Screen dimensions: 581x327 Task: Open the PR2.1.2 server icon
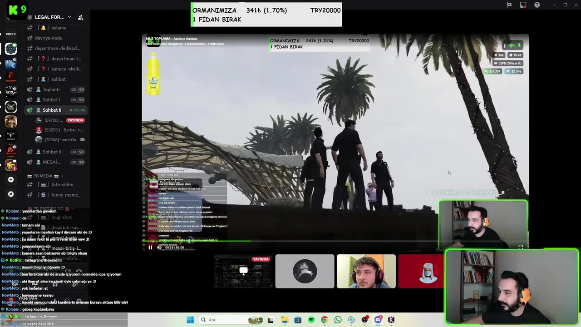[11, 34]
